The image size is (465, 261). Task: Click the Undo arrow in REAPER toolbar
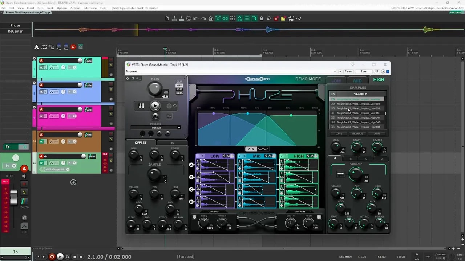tap(196, 18)
